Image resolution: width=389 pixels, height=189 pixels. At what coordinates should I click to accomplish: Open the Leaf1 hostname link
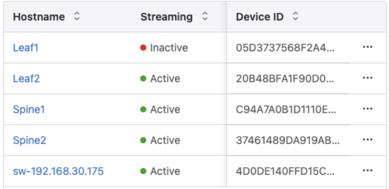[x=26, y=48]
